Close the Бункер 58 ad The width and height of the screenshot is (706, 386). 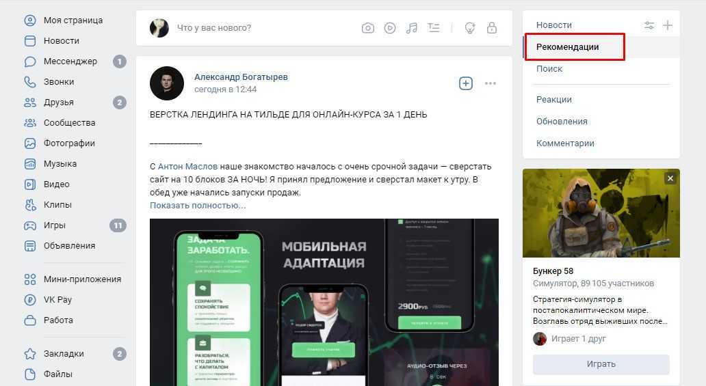670,178
